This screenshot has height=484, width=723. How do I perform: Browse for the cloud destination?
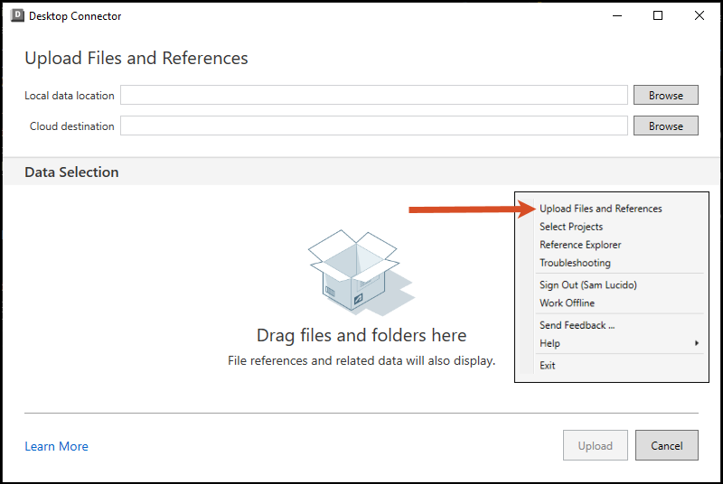pos(666,126)
